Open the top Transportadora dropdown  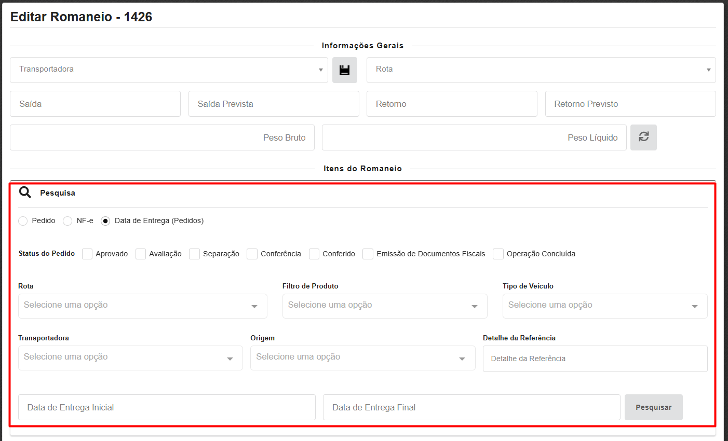coord(169,70)
